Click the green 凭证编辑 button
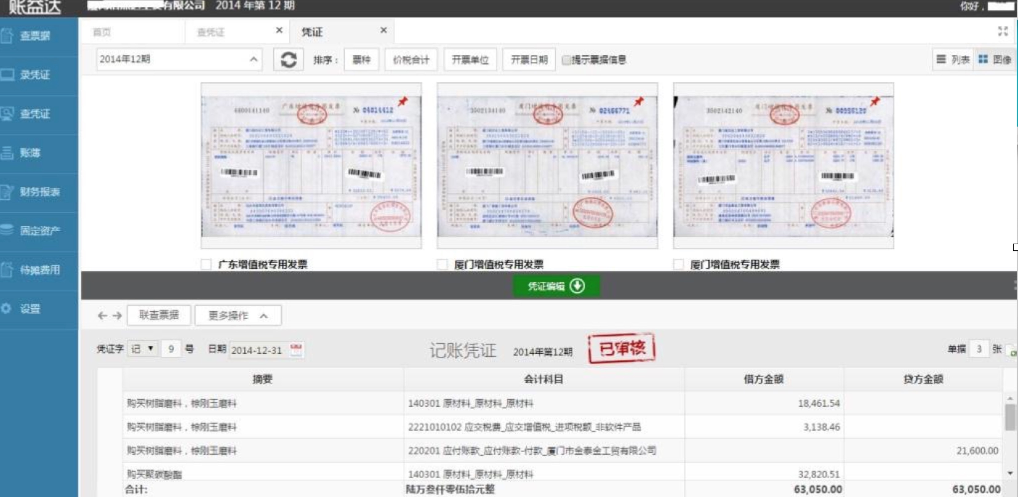 (556, 286)
